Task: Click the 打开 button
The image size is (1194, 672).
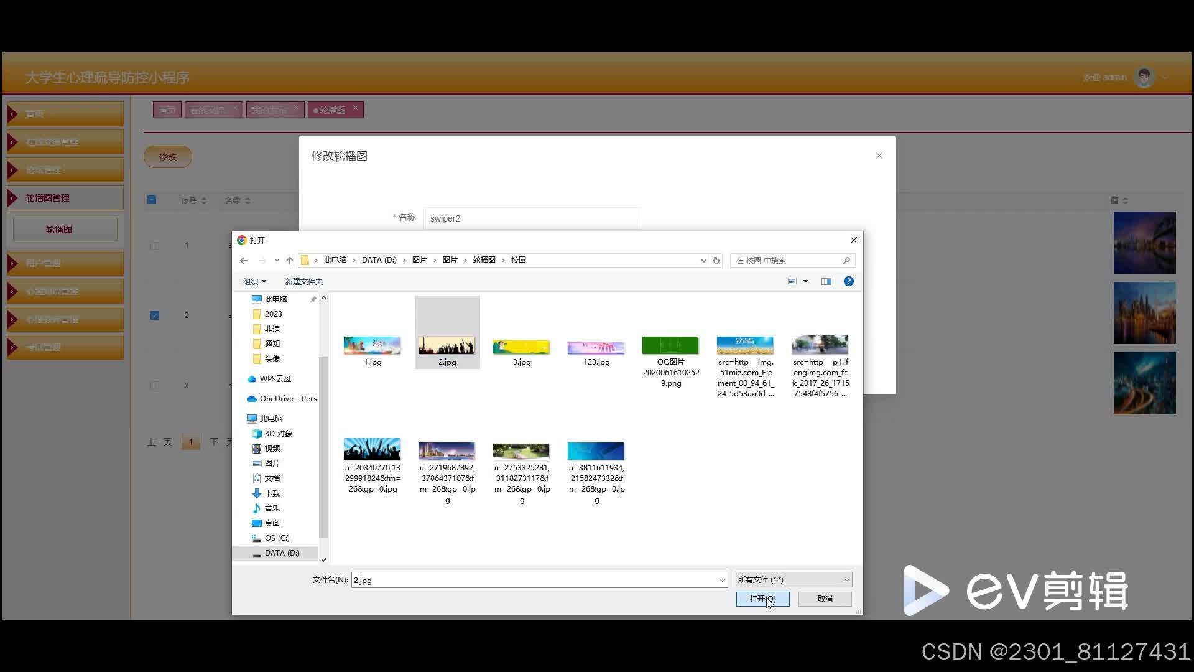Action: point(762,599)
